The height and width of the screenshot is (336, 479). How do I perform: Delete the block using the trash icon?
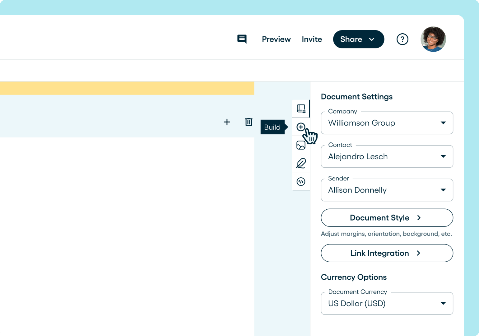tap(248, 122)
